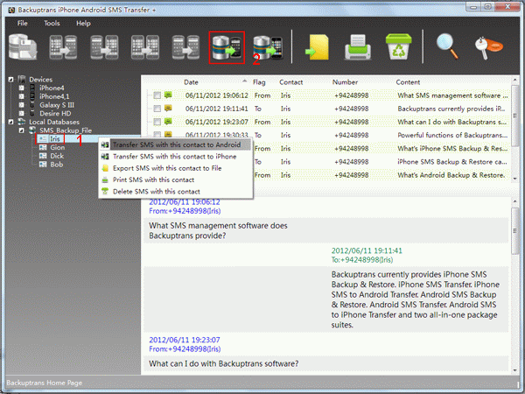Sort messages by the Flag column header
The width and height of the screenshot is (525, 394).
click(x=259, y=82)
